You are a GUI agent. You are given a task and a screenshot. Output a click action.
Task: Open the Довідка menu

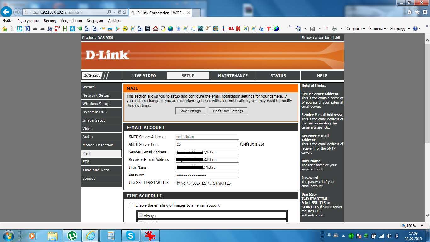click(x=115, y=21)
